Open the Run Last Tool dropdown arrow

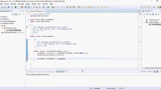pyautogui.click(x=55, y=7)
